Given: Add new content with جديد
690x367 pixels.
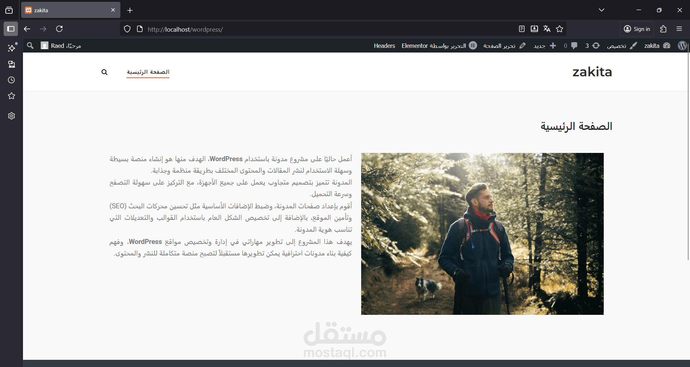Looking at the screenshot, I should (x=545, y=46).
